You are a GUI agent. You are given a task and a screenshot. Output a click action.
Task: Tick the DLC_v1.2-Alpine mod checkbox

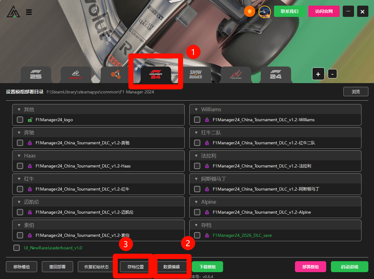coord(197,212)
